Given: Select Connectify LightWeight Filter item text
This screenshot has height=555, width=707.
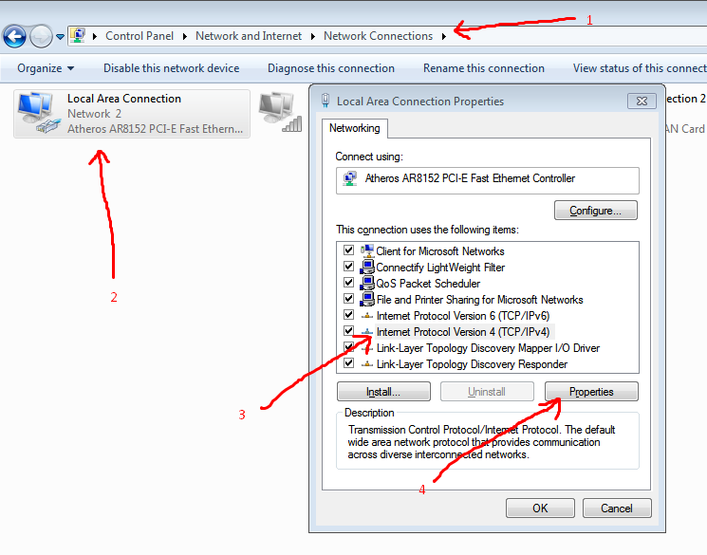Looking at the screenshot, I should click(440, 268).
